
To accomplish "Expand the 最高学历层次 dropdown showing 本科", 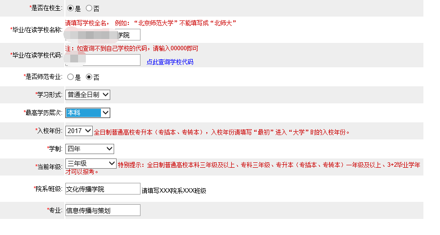I will 87,113.
